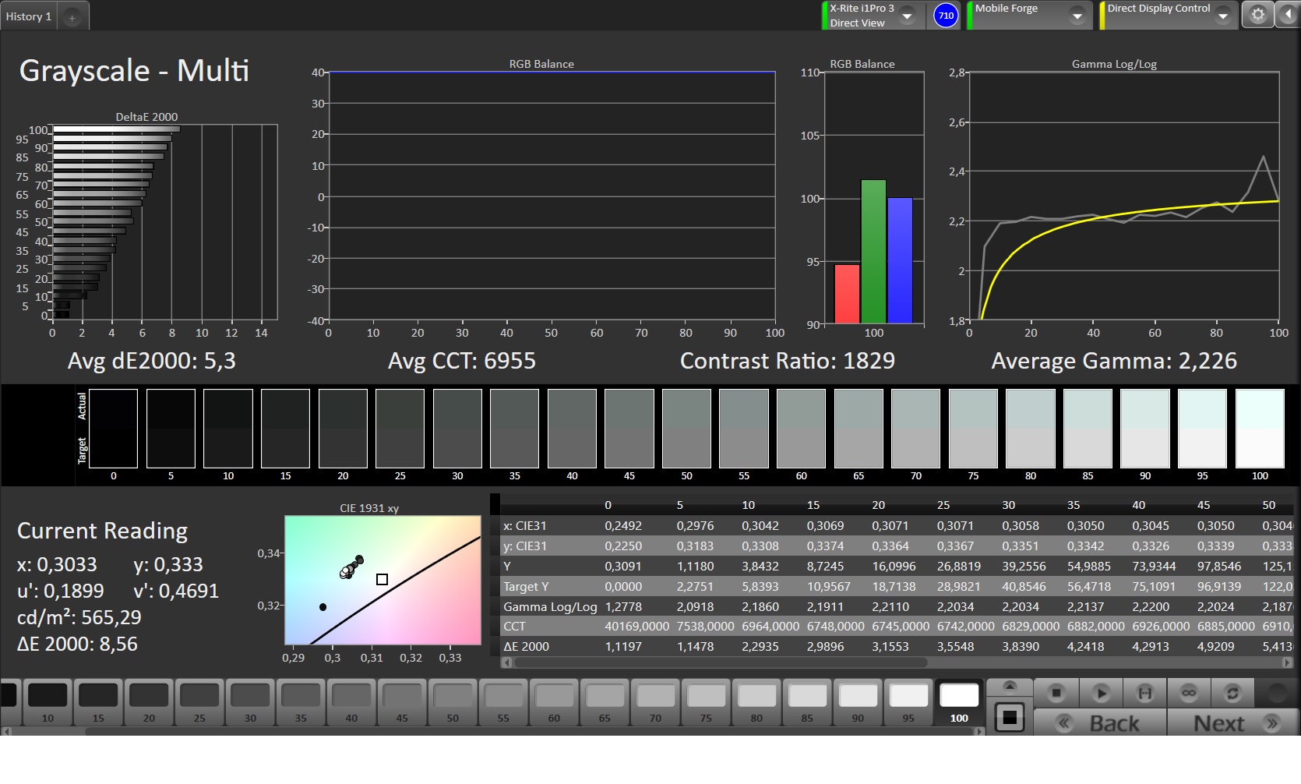Click the Gamma Log/Log row label
This screenshot has width=1301, height=784.
click(550, 606)
